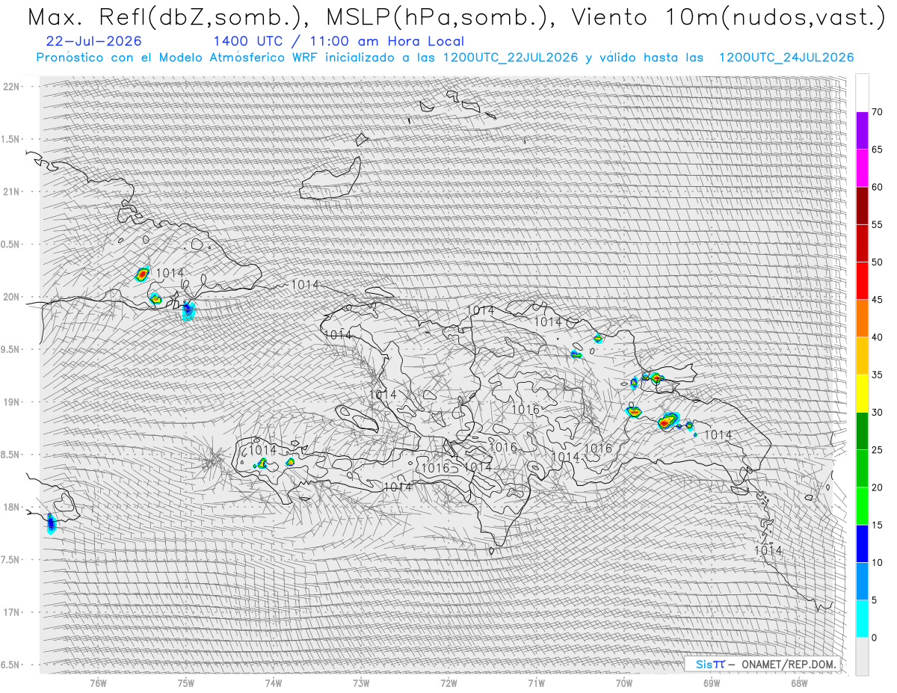
Task: Click the red 50–55 dBZ color segment
Action: (862, 243)
